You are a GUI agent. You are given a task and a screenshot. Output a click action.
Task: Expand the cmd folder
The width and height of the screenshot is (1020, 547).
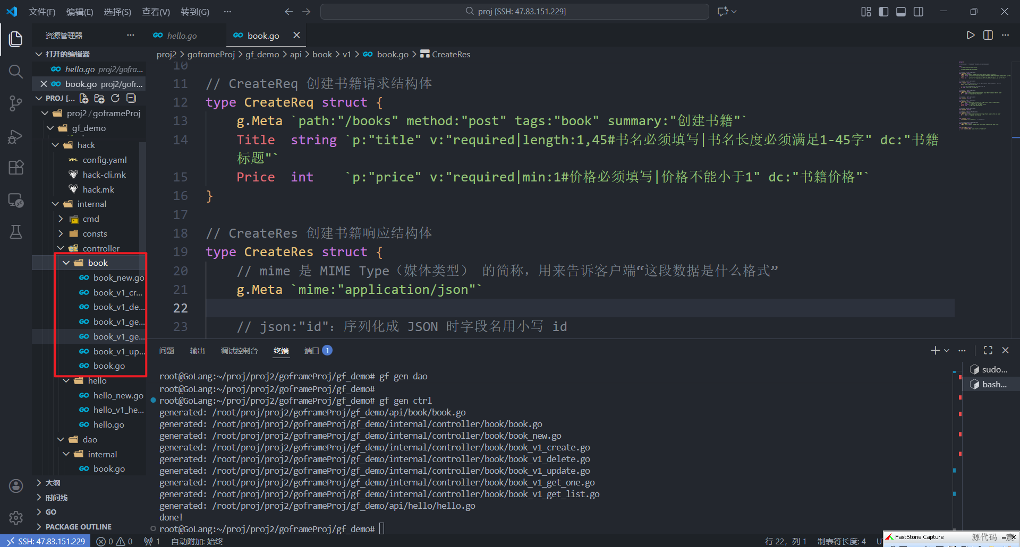(x=61, y=219)
